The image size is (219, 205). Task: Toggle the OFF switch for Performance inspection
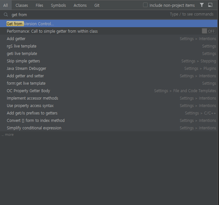209,31
